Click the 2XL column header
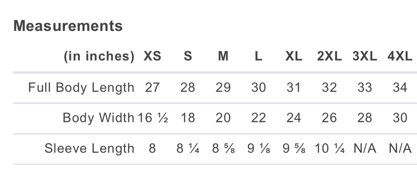The width and height of the screenshot is (417, 176). point(329,56)
